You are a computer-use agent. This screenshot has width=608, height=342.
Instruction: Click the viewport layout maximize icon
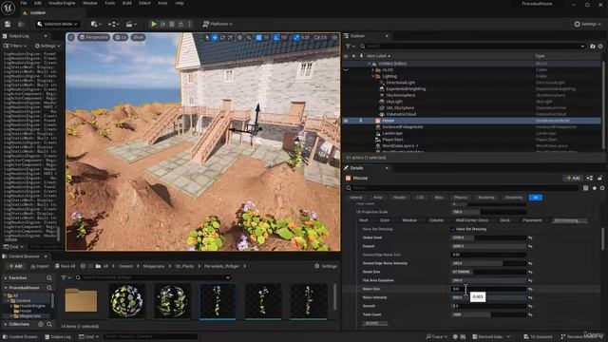pyautogui.click(x=334, y=38)
